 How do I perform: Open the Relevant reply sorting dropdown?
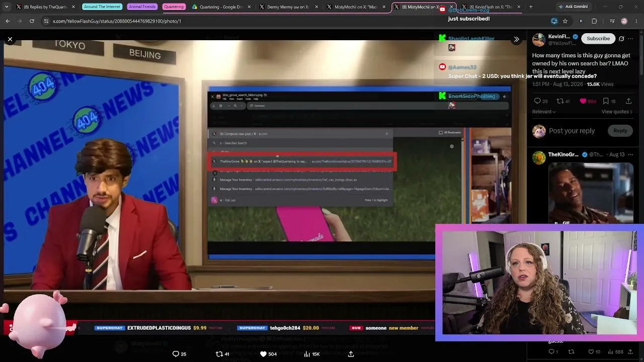tap(544, 112)
